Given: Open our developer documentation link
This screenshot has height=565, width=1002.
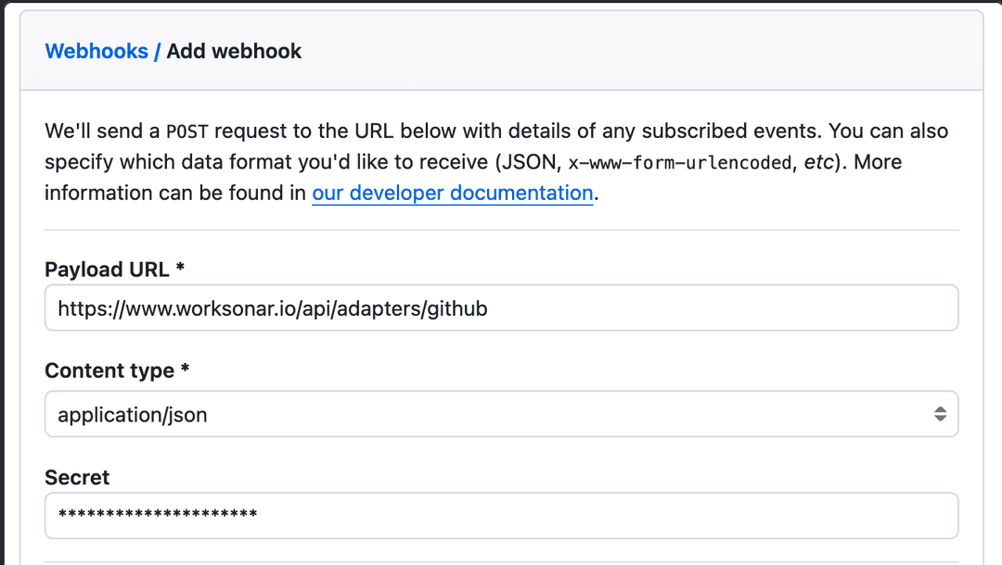Looking at the screenshot, I should coord(452,193).
